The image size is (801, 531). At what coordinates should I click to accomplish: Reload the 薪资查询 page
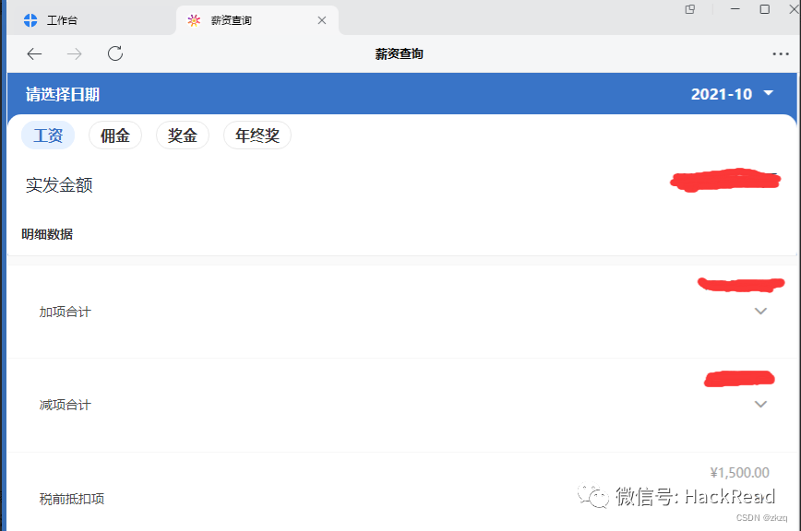click(x=115, y=53)
